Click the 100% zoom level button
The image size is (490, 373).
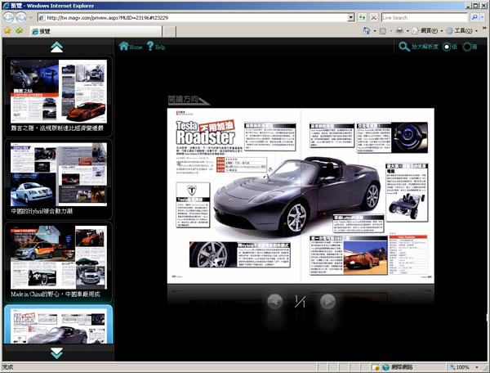click(459, 367)
